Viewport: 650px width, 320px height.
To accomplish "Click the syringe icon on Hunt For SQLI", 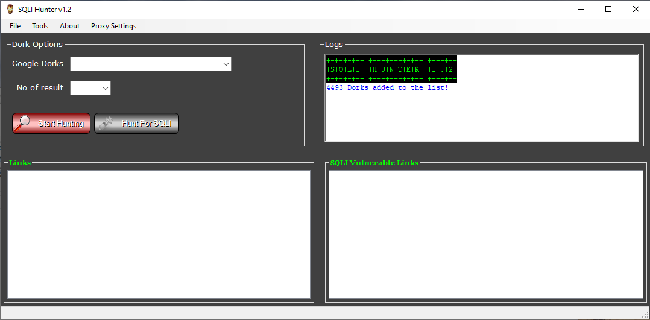I will pyautogui.click(x=107, y=123).
